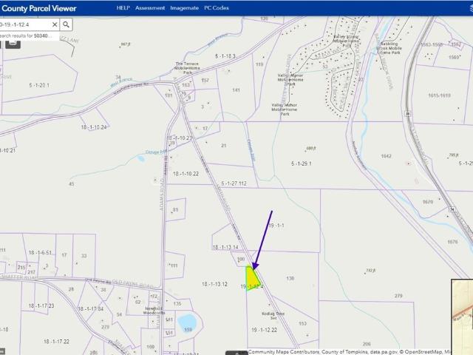Click parcel label 18.-1-13.12
The width and height of the screenshot is (473, 355).
pos(214,284)
